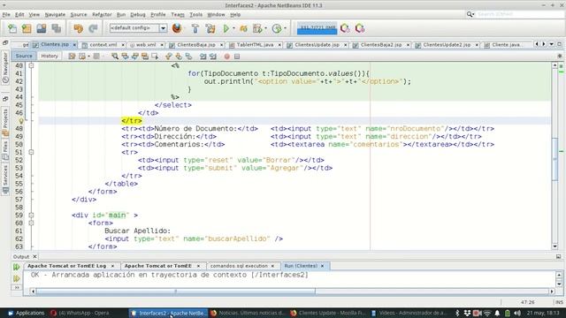Expand Run Project dropdown arrow
This screenshot has width=566, height=318.
(233, 28)
